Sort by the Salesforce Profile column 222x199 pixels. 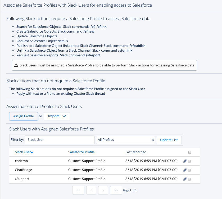point(81,152)
